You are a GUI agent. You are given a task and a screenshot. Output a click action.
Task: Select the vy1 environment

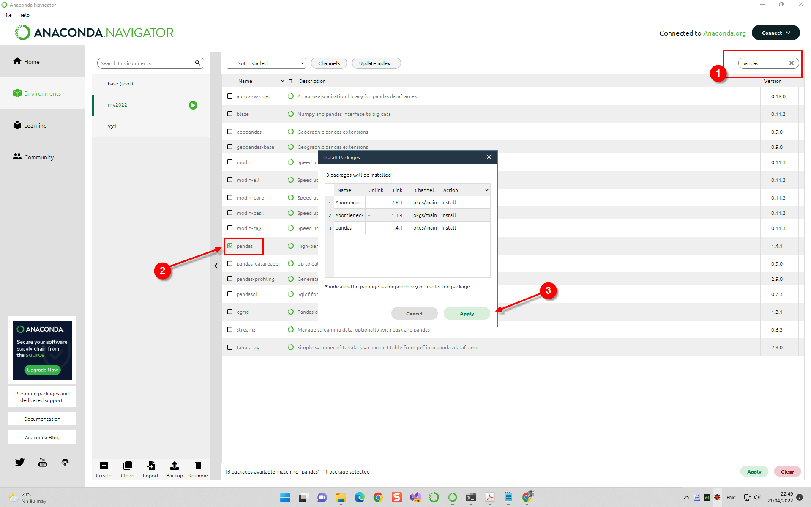[151, 126]
